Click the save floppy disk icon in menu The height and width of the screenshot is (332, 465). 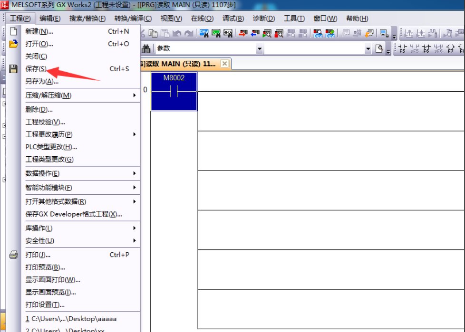(x=13, y=69)
